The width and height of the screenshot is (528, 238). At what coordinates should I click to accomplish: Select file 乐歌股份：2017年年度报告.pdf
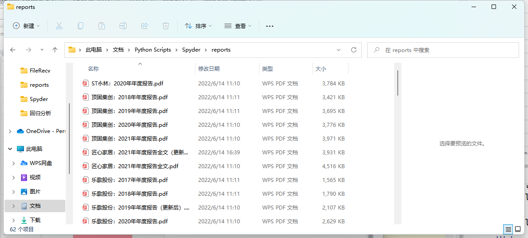[129, 180]
